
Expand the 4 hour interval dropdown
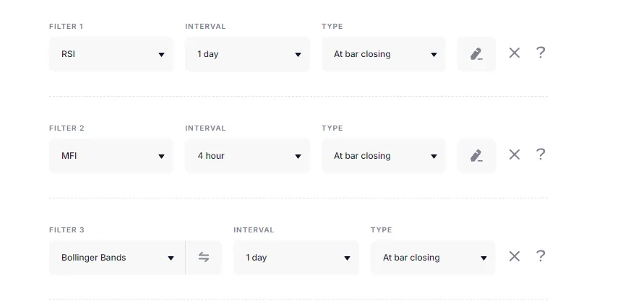[x=247, y=156]
